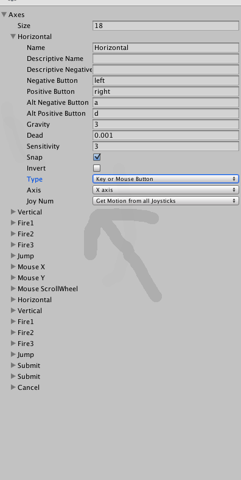
Task: Open the Type dropdown menu
Action: (166, 179)
